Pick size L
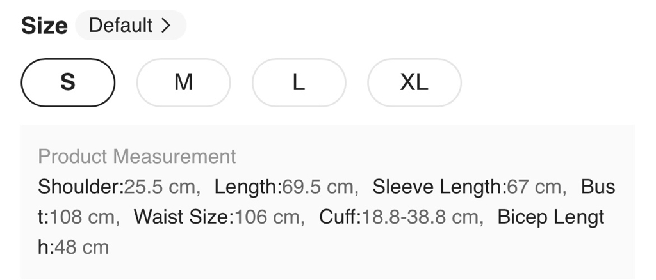Viewport: 656px width, 280px height. 299,82
